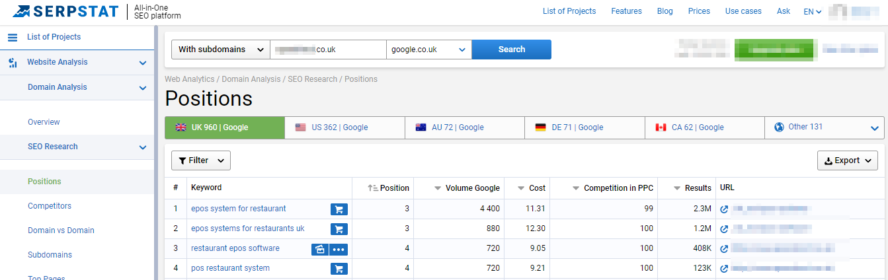Open the 'With subdomains' dropdown
Viewport: 888px width, 280px height.
pos(221,50)
